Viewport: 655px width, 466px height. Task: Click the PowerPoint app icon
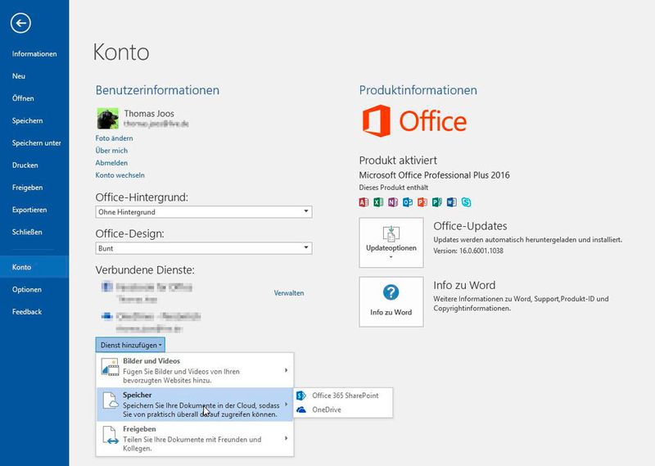(x=422, y=202)
